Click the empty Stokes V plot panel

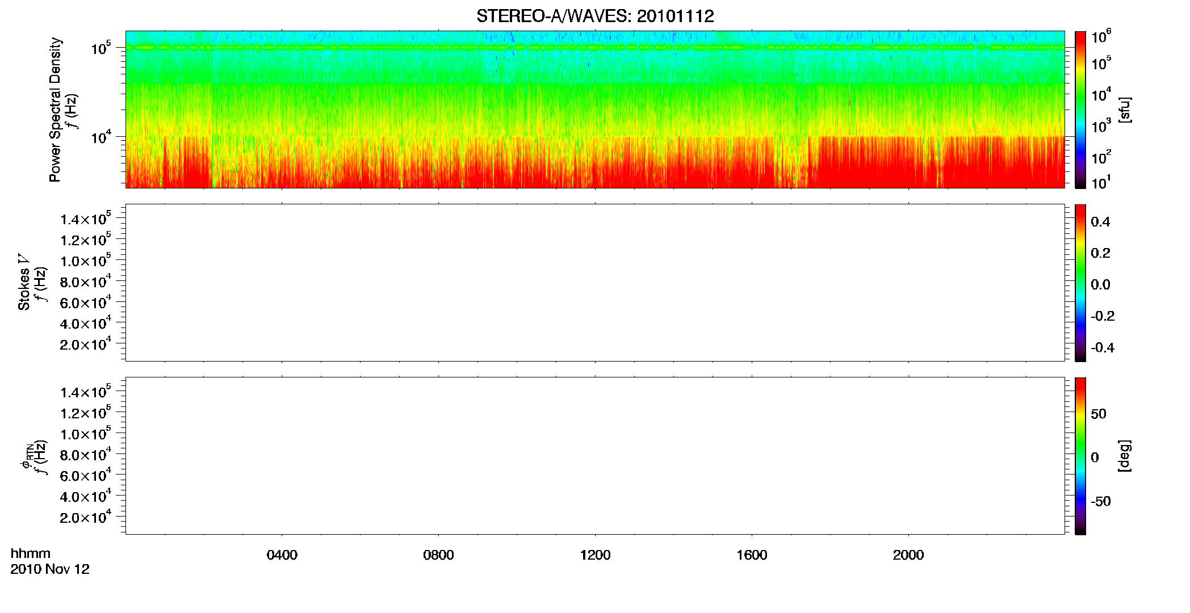click(595, 283)
